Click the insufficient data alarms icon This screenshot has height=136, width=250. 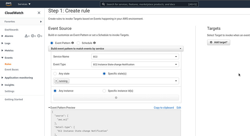pos(39,36)
